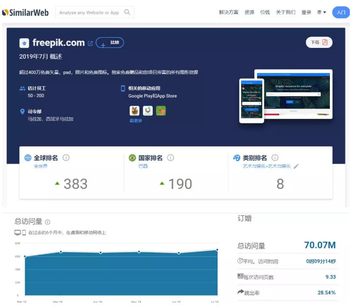Click the 下载 PDF download button

click(x=319, y=43)
